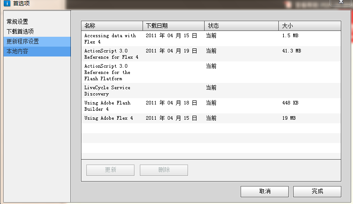Select Using Adobe Flash Builder 4 row

click(211, 106)
